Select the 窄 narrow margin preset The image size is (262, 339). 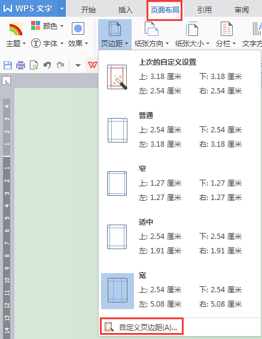[x=179, y=183]
